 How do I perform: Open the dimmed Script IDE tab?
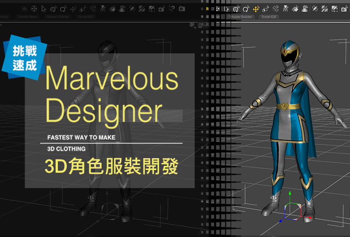(x=86, y=17)
